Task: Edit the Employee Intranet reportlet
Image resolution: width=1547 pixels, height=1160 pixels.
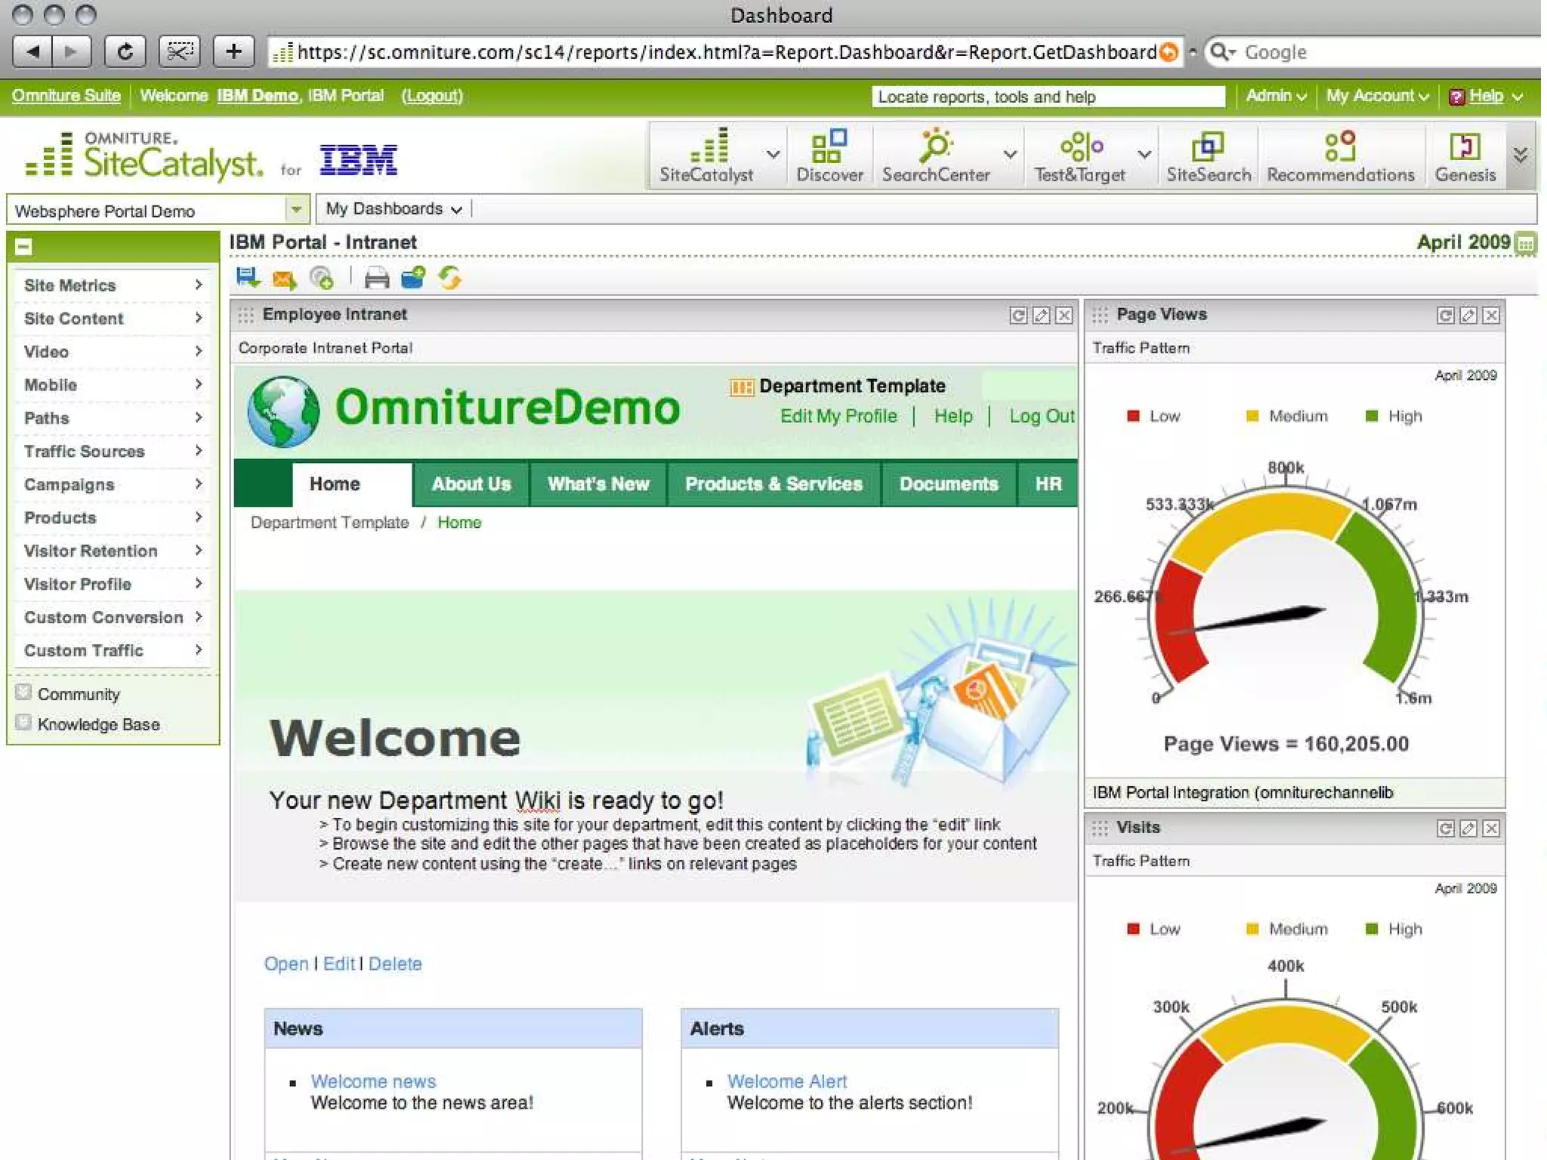Action: 1041,316
